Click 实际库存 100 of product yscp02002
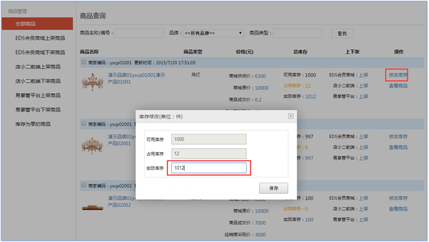429x242 pixels. [298, 220]
